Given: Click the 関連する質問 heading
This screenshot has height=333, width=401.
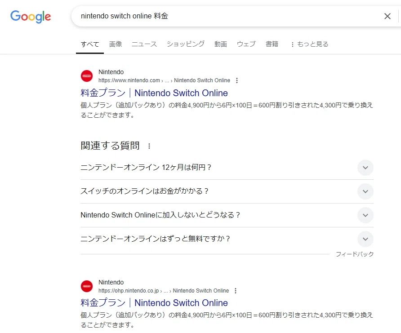Looking at the screenshot, I should [110, 146].
